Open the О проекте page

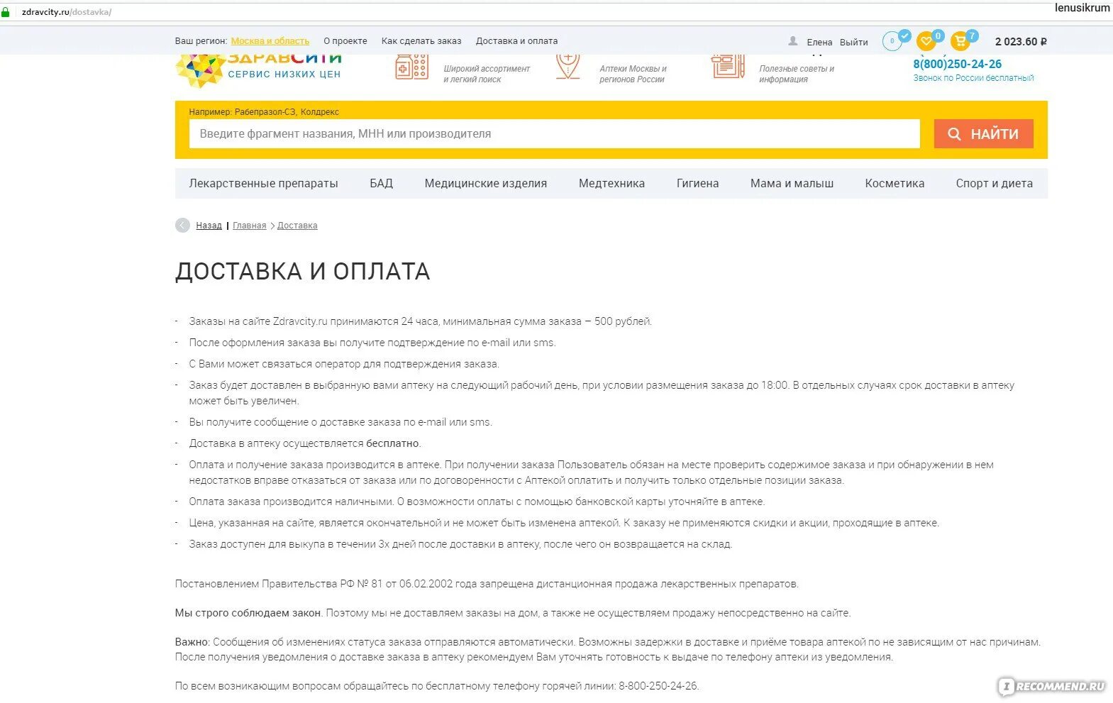pos(345,41)
